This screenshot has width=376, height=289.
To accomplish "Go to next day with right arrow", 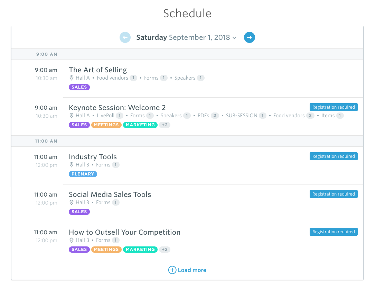I will tap(250, 37).
